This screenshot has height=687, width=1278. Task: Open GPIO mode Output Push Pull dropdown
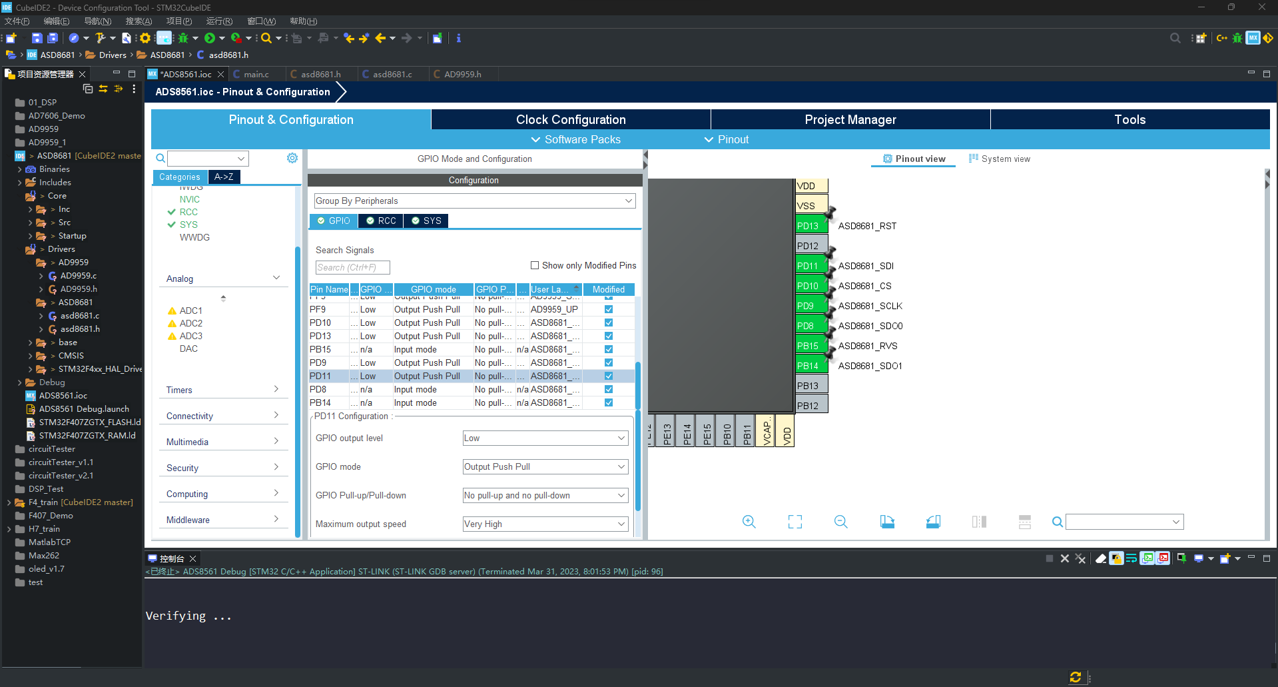545,466
